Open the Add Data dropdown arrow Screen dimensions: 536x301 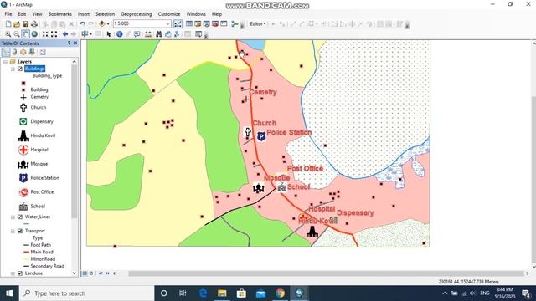point(108,24)
